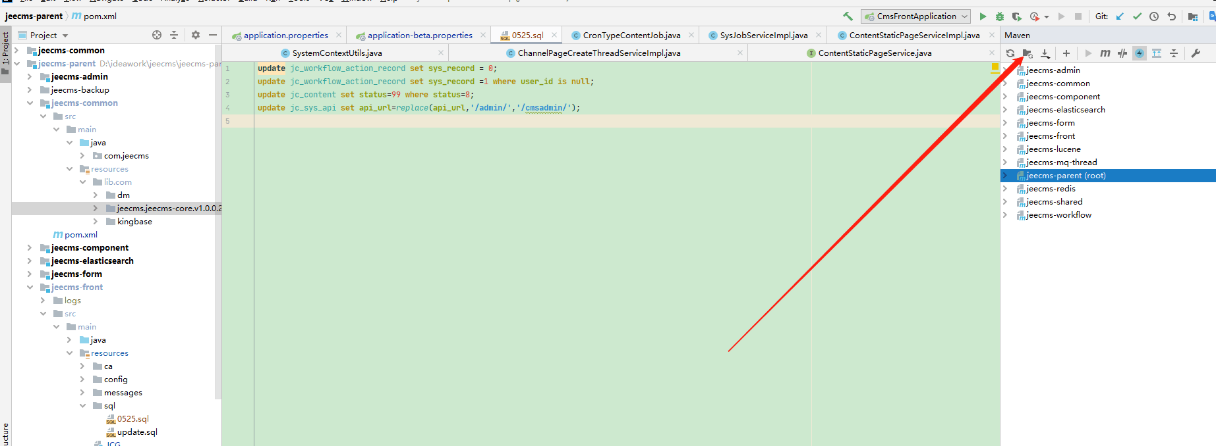Show Git history clock icon

1154,16
